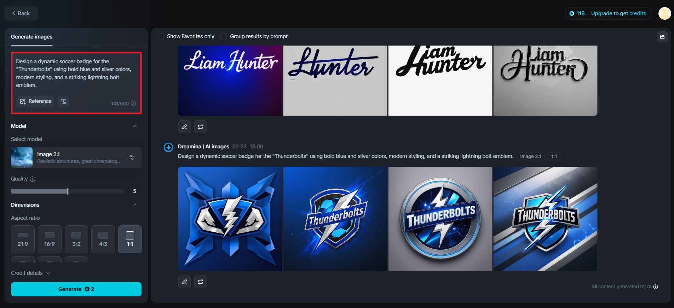Click the Image 2.1 tag on Thunderbolts prompt
Viewport: 674px width, 308px height.
pos(530,156)
